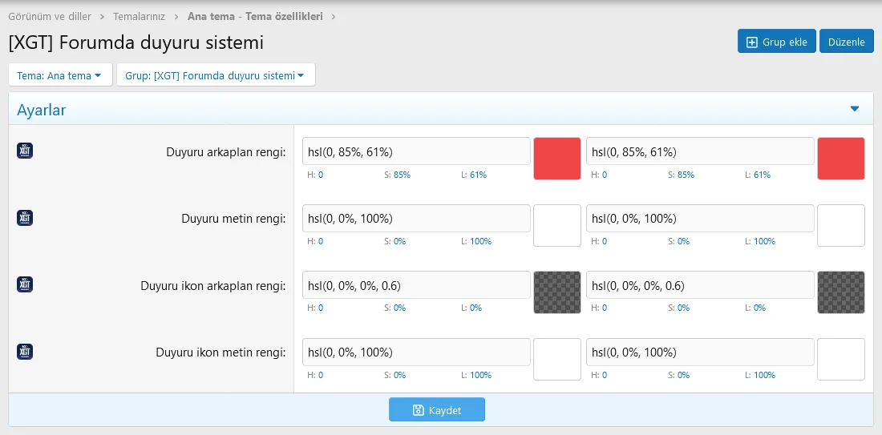Image resolution: width=882 pixels, height=435 pixels.
Task: Open the Tema: Ana tema dropdown
Action: [x=59, y=75]
